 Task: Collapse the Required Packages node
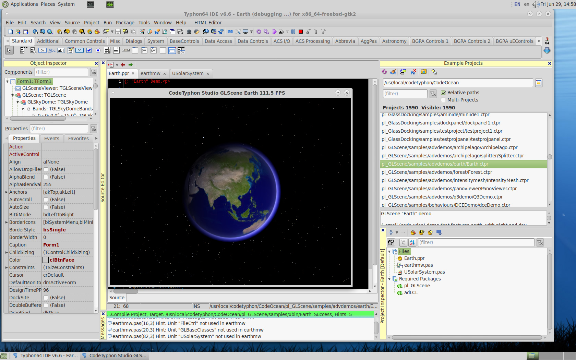point(389,279)
